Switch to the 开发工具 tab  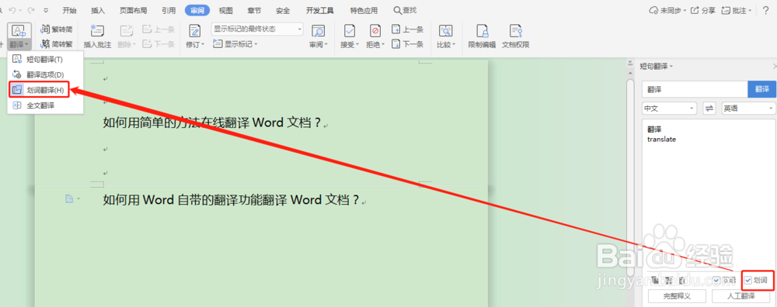click(x=319, y=10)
